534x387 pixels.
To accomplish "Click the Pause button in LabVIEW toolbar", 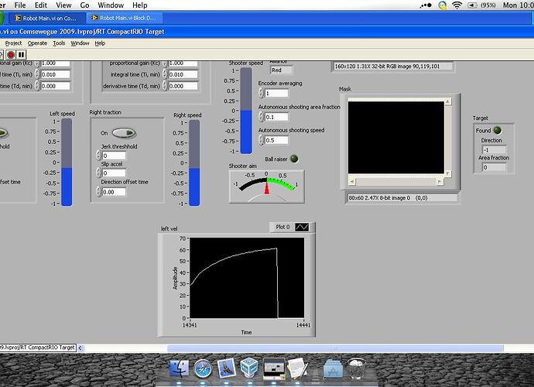I will pyautogui.click(x=21, y=54).
